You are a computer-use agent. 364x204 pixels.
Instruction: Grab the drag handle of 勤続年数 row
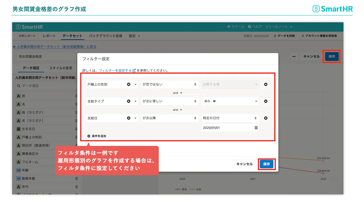(77, 179)
